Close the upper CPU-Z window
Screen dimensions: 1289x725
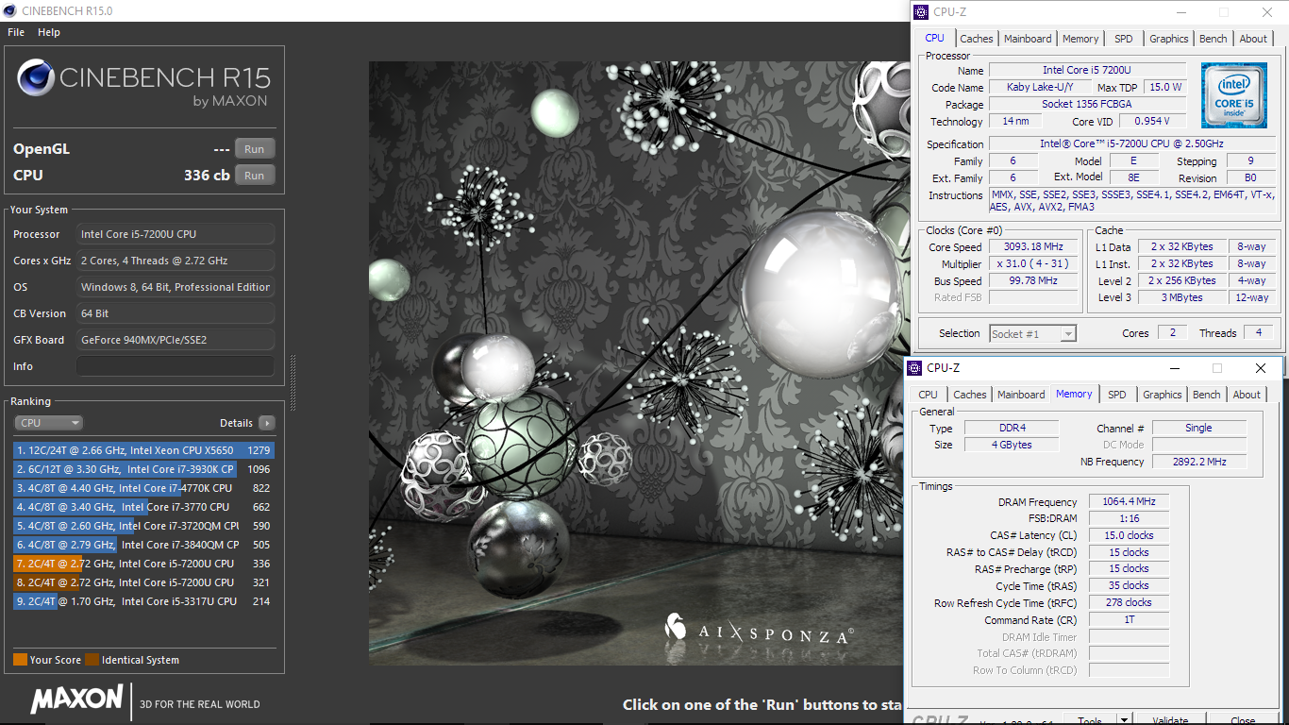click(x=1266, y=12)
